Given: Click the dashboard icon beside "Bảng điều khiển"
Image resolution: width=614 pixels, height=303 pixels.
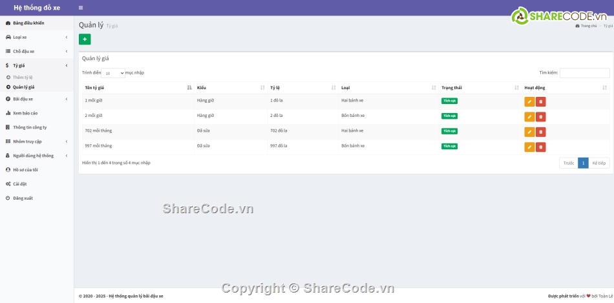Looking at the screenshot, I should (8, 23).
